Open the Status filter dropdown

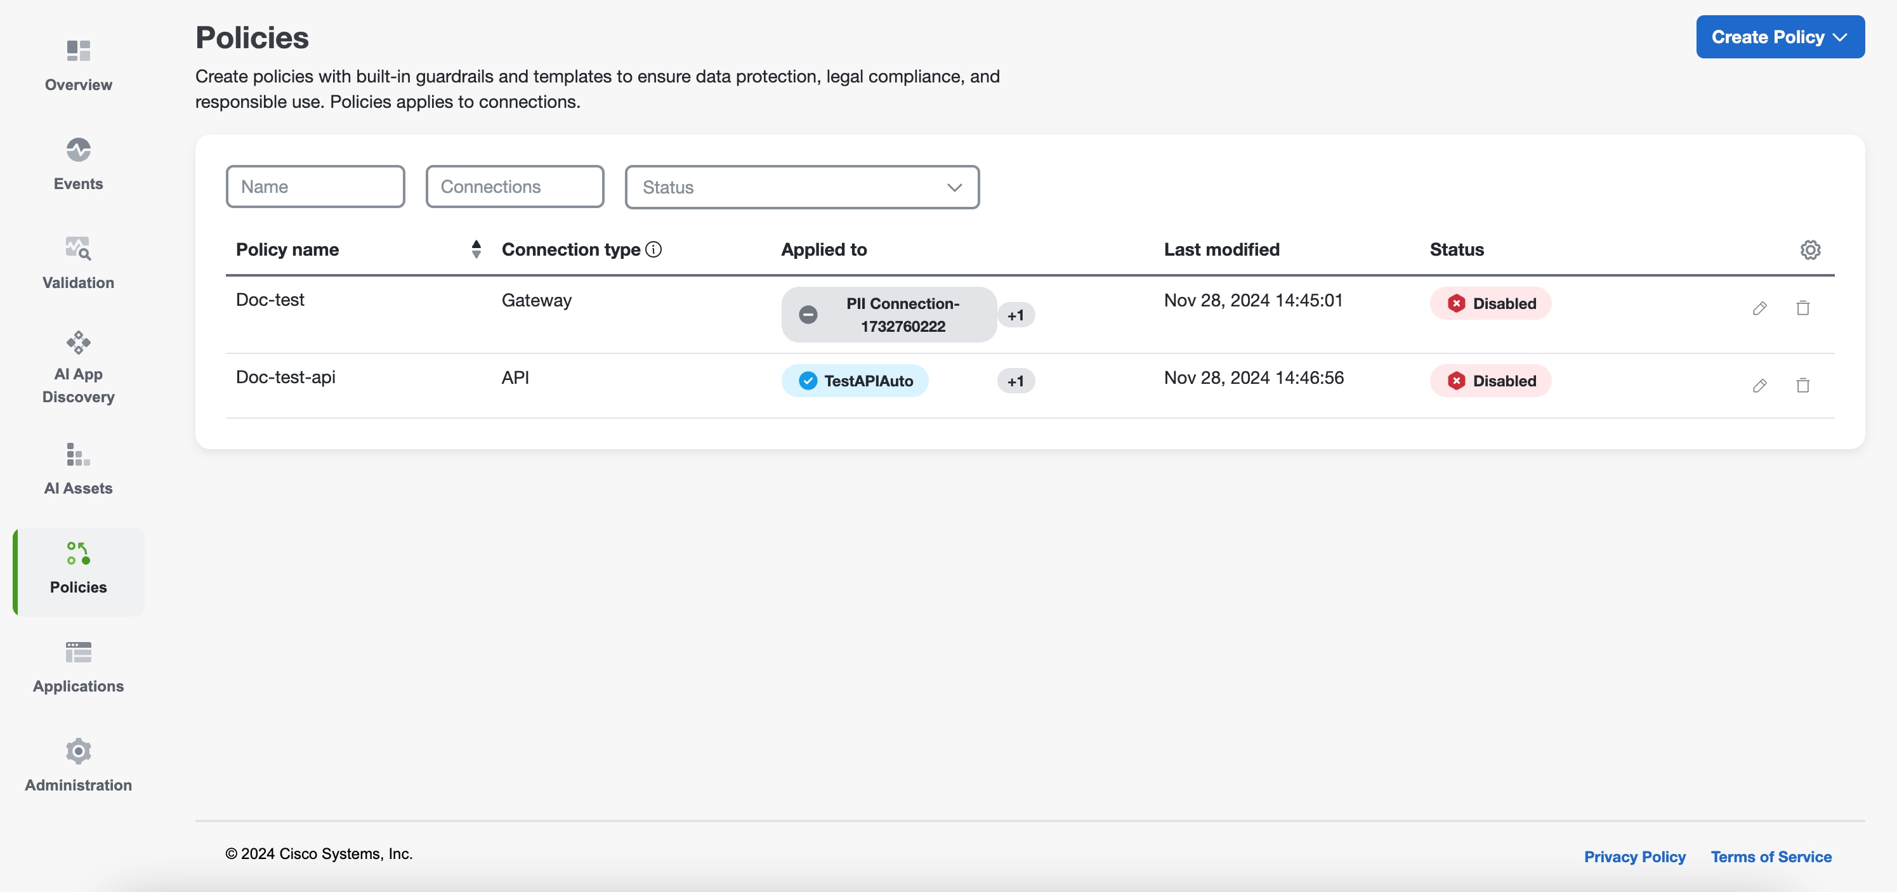802,187
